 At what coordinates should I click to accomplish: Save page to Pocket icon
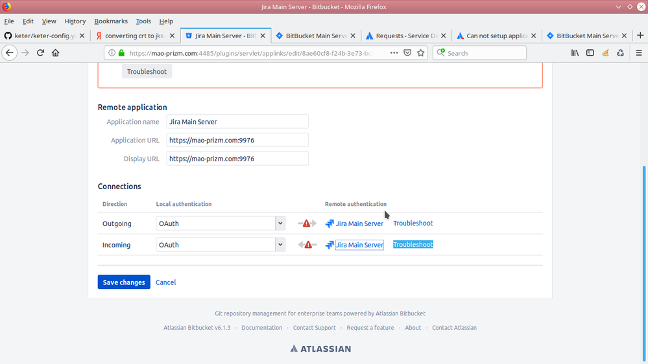(407, 53)
